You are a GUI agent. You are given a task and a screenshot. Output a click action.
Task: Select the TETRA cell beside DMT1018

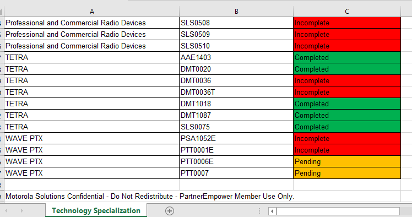click(91, 104)
